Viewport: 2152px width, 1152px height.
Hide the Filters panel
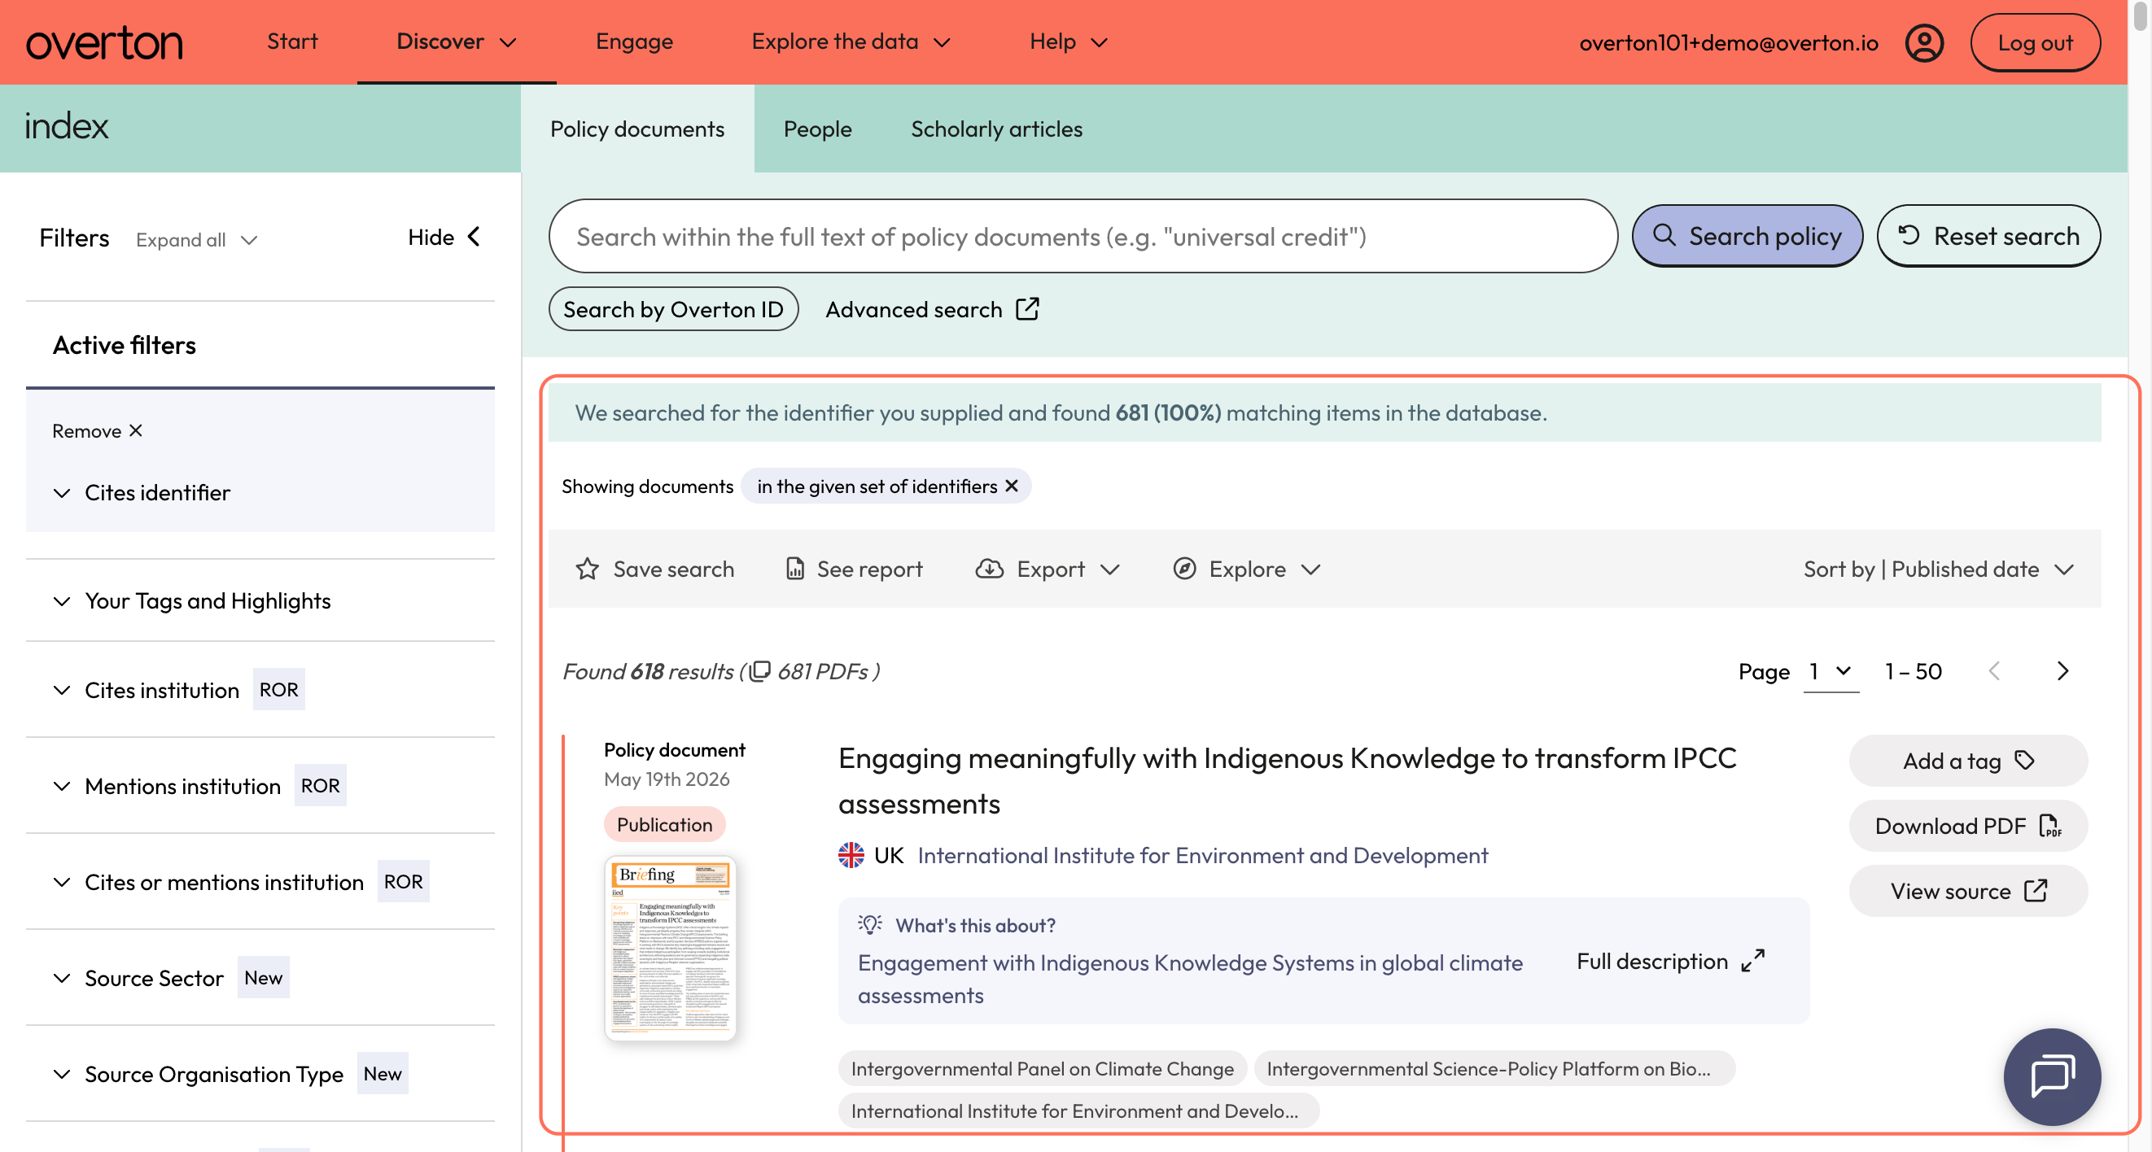[x=444, y=237]
